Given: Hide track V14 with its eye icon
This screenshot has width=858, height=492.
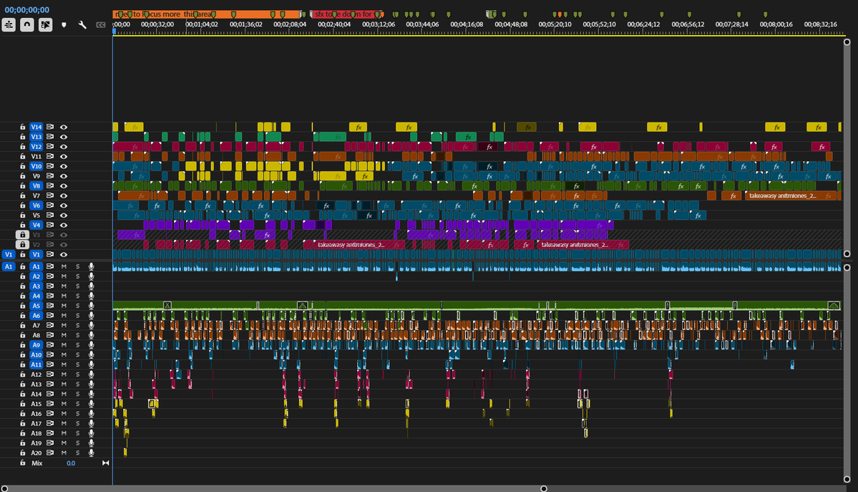Looking at the screenshot, I should (64, 127).
